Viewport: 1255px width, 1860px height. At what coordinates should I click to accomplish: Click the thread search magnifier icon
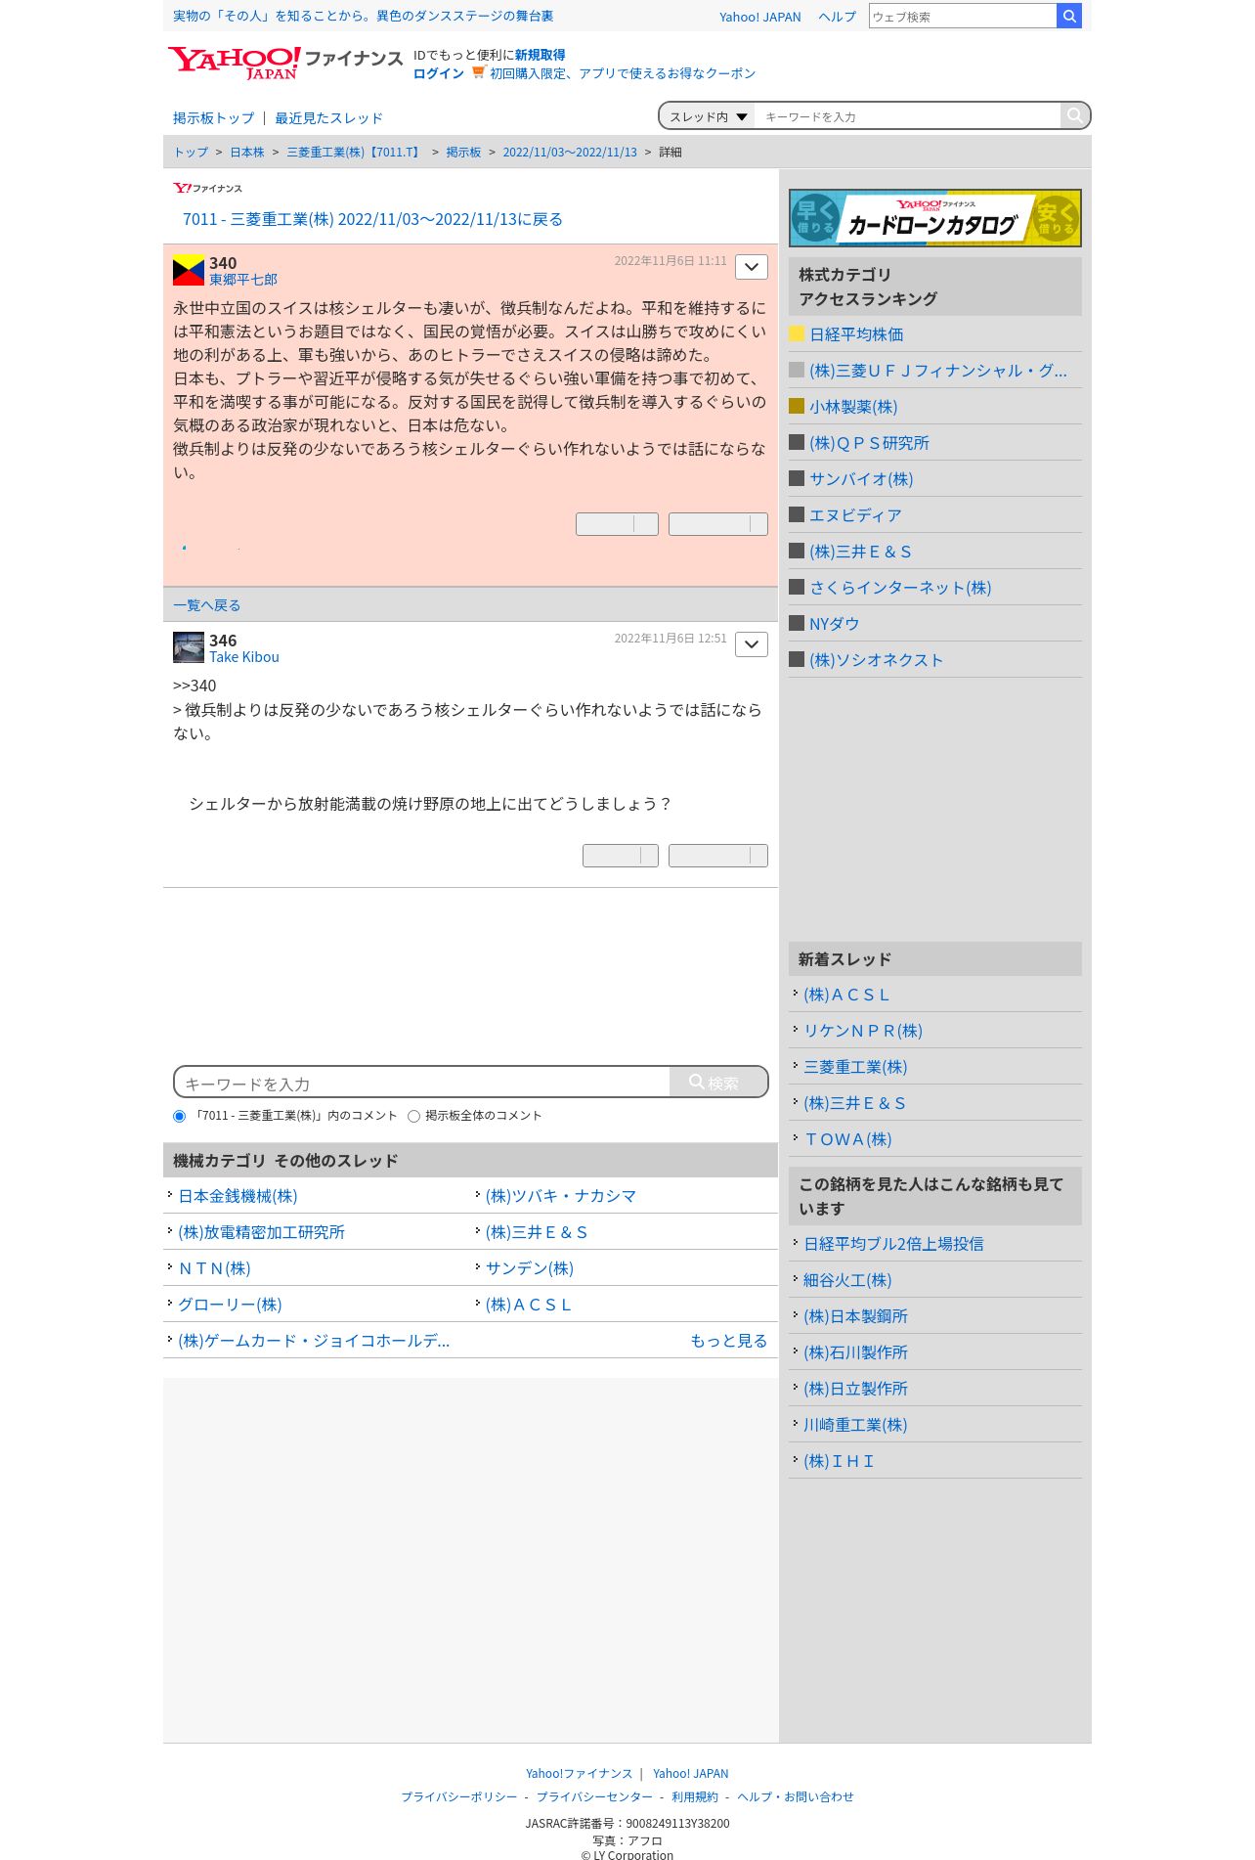pos(1074,115)
